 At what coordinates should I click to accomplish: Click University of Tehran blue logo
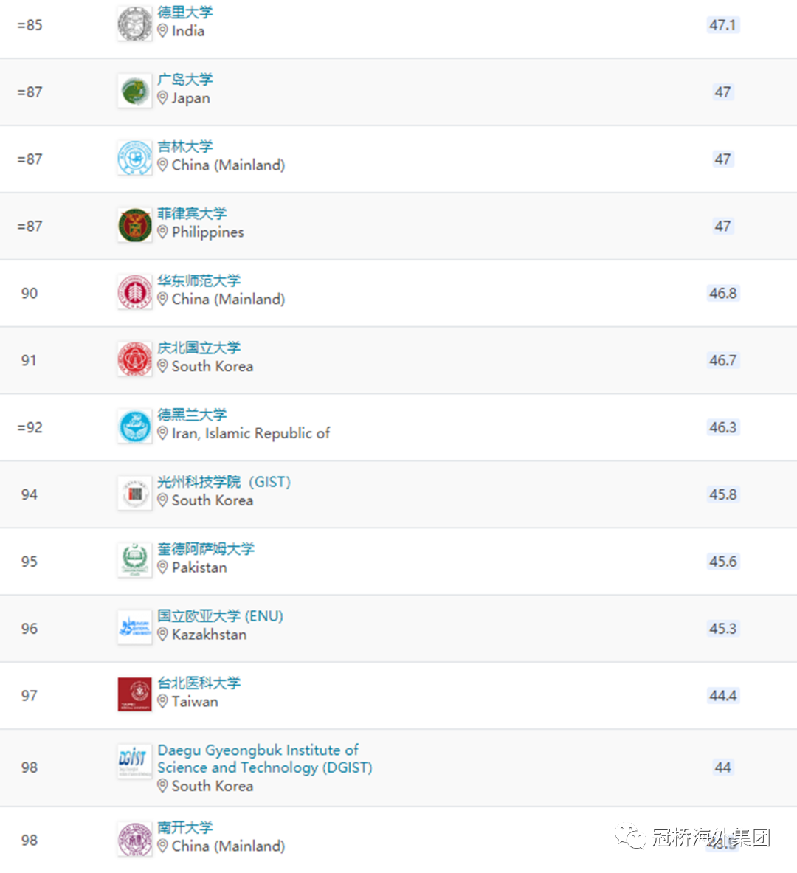click(x=135, y=426)
